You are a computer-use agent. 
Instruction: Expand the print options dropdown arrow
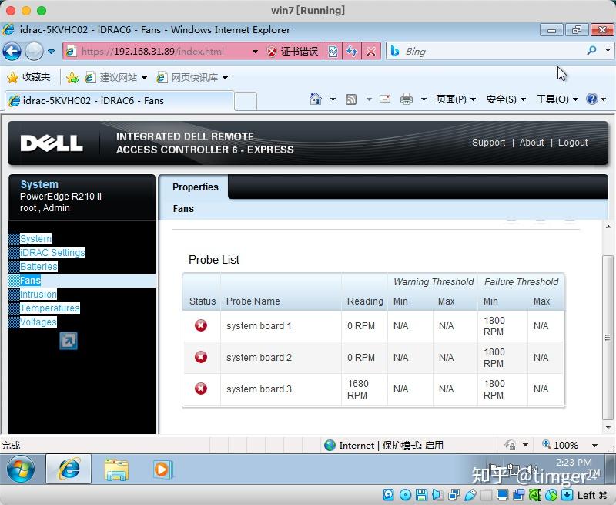[423, 99]
